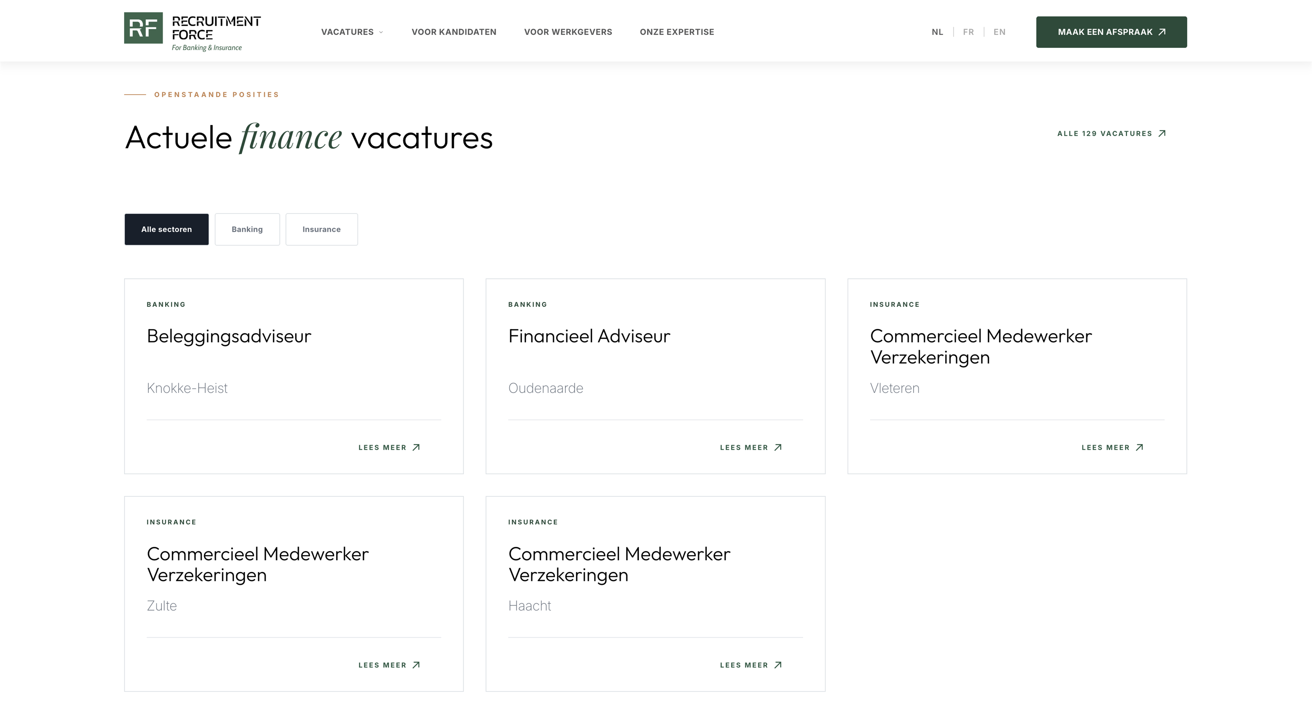Click the arrow icon in Maak een afspraak button
Image resolution: width=1312 pixels, height=714 pixels.
pos(1162,32)
